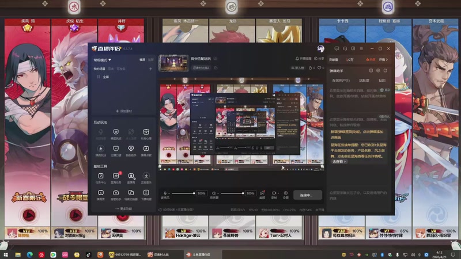Open the customer service headset icon

[345, 48]
